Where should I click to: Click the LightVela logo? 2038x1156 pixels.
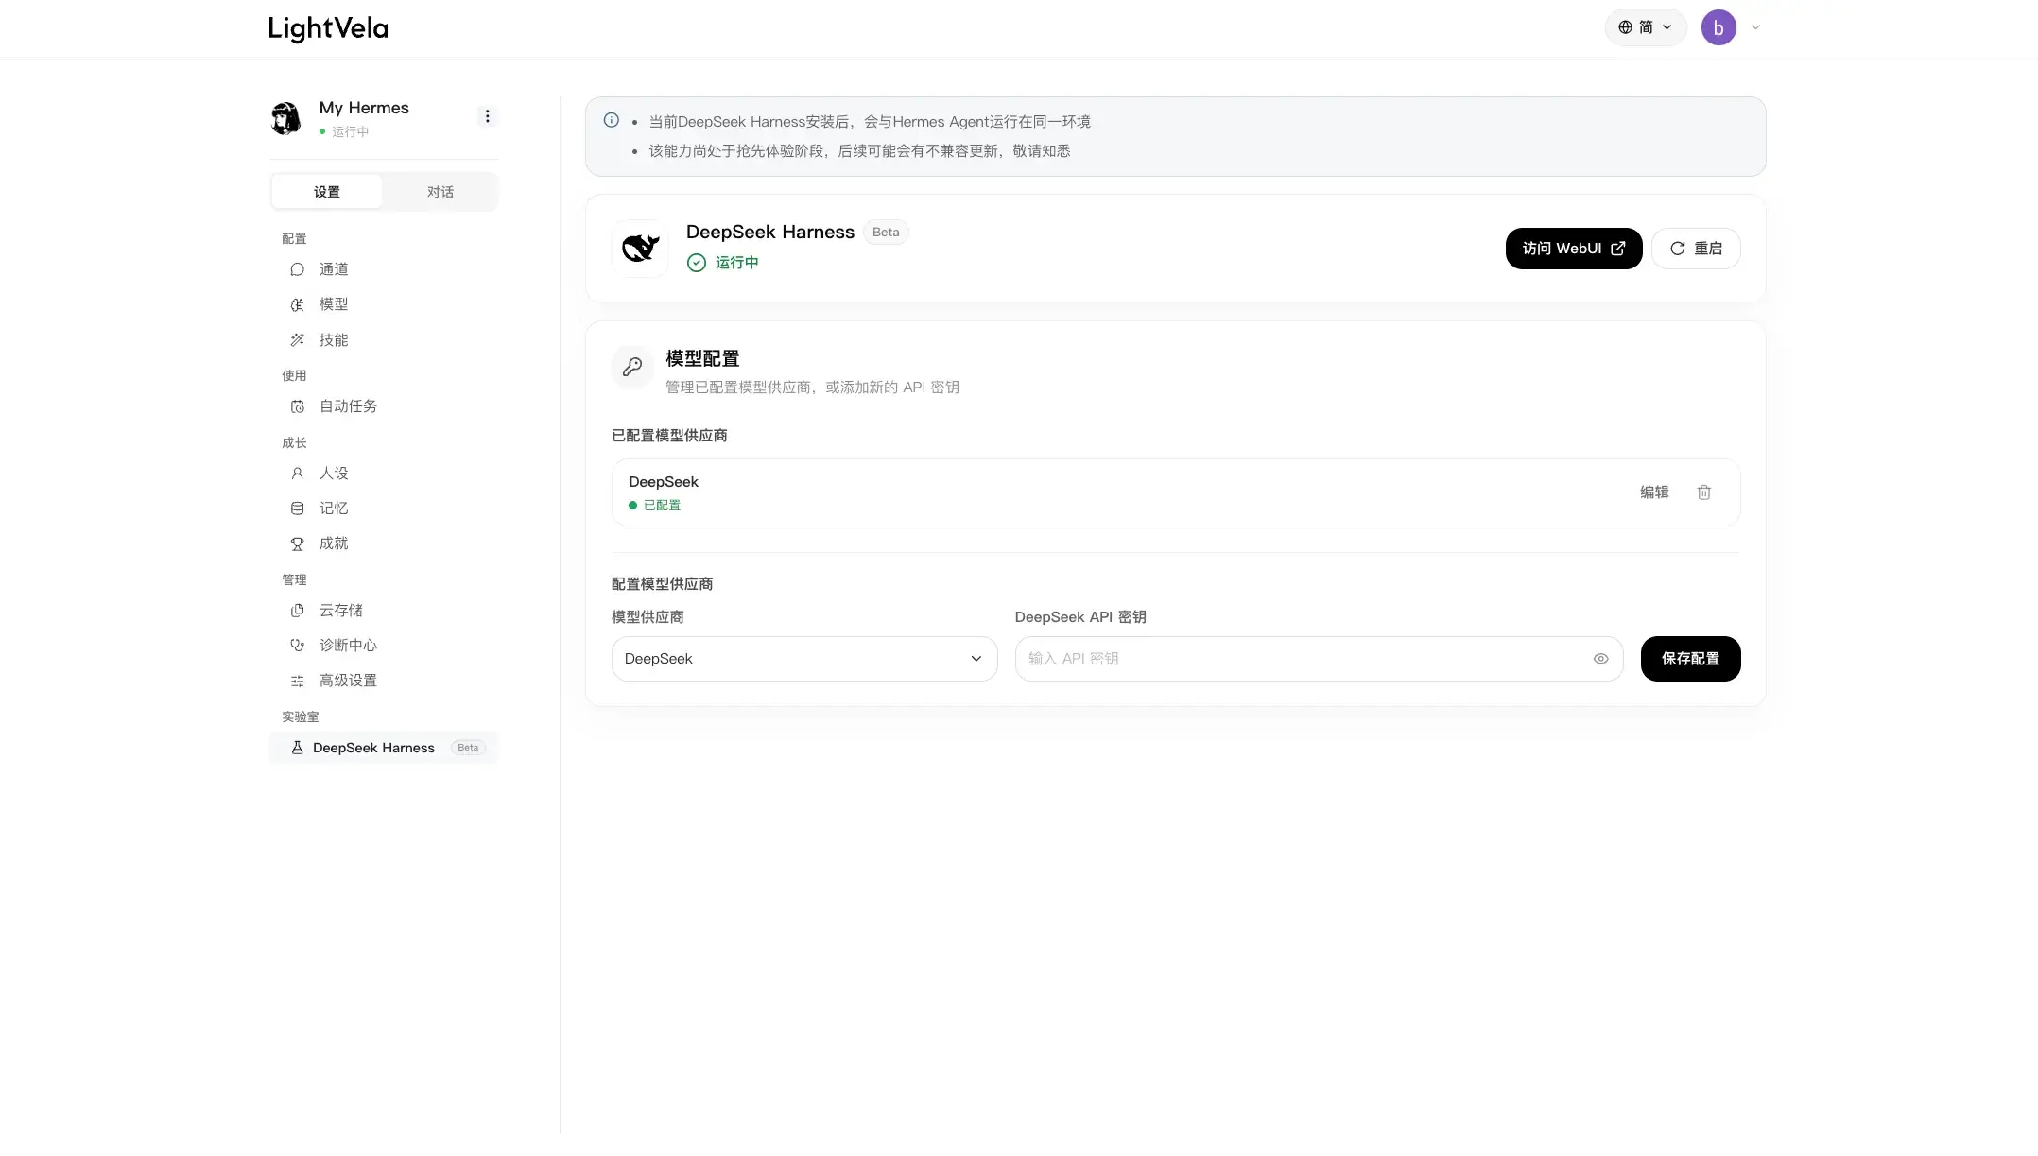tap(328, 28)
